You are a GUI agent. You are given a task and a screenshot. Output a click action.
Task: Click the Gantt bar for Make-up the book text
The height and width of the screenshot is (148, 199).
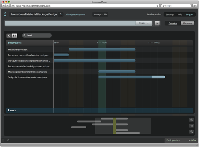(102, 49)
